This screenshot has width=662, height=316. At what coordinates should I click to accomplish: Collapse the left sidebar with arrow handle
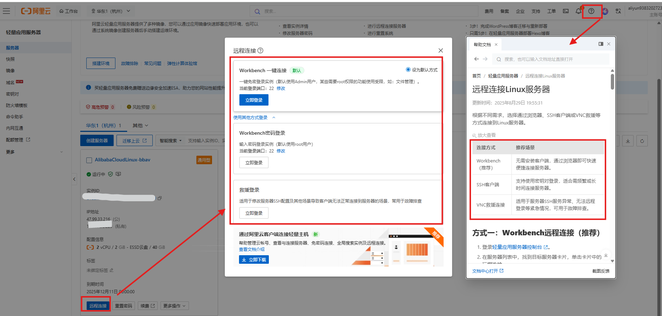pyautogui.click(x=74, y=179)
